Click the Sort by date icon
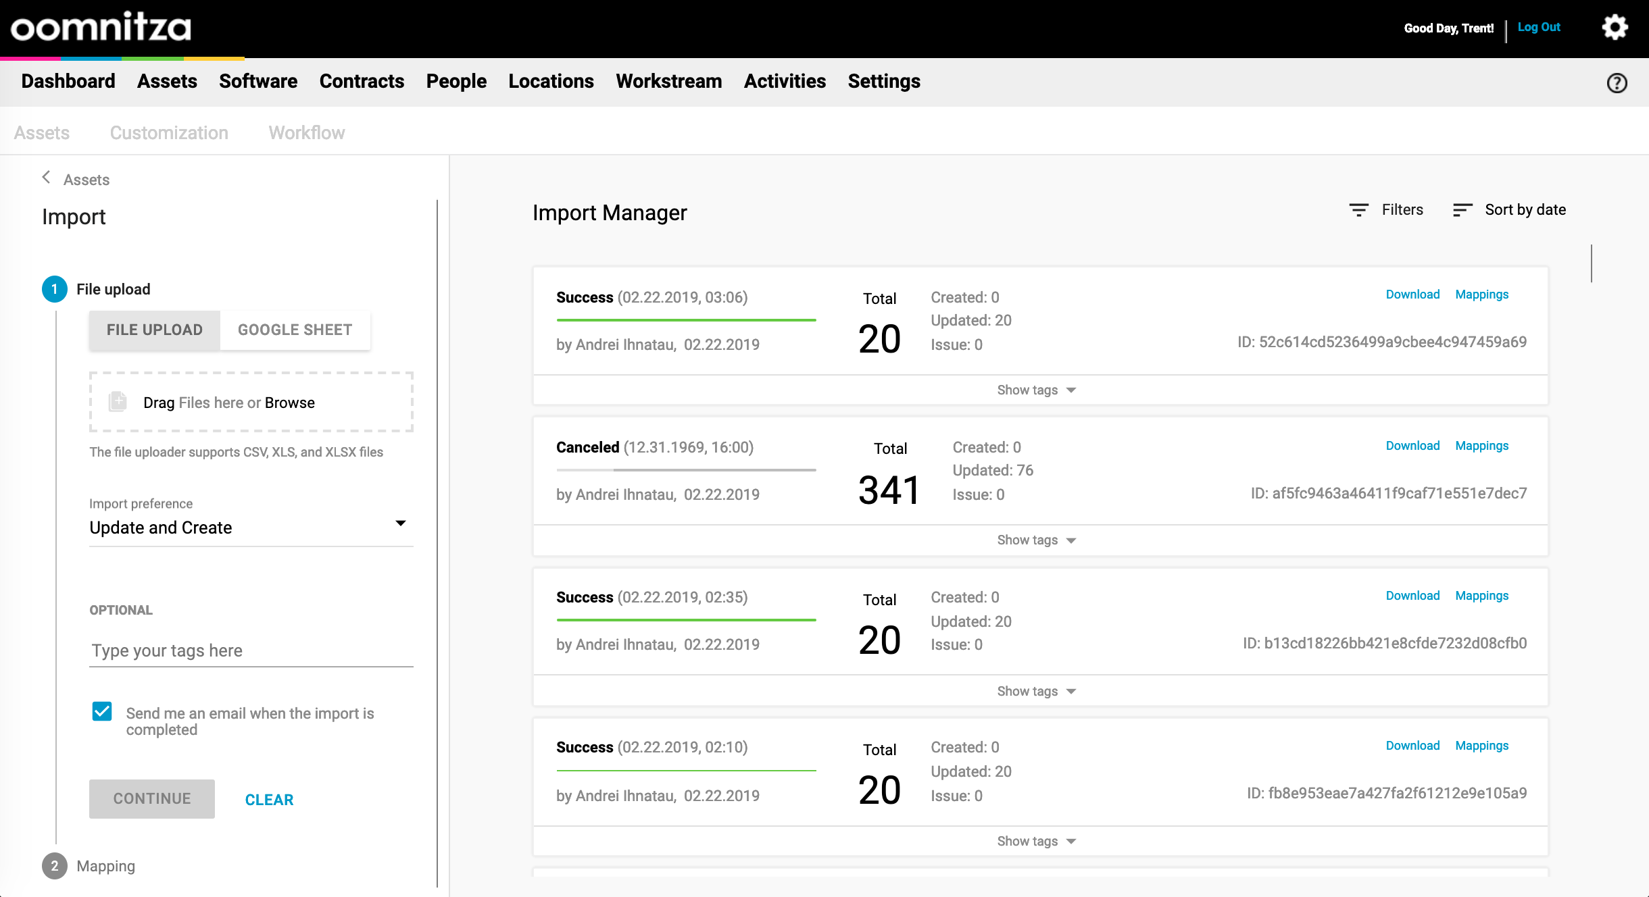This screenshot has height=897, width=1649. [x=1462, y=210]
